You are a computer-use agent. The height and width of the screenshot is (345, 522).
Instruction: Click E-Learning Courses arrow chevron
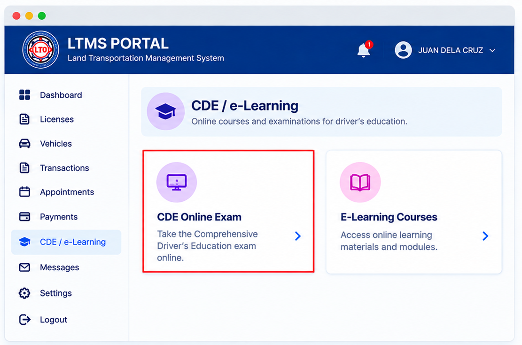click(485, 236)
